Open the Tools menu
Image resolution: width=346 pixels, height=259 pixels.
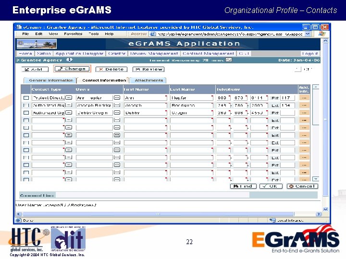(94, 34)
